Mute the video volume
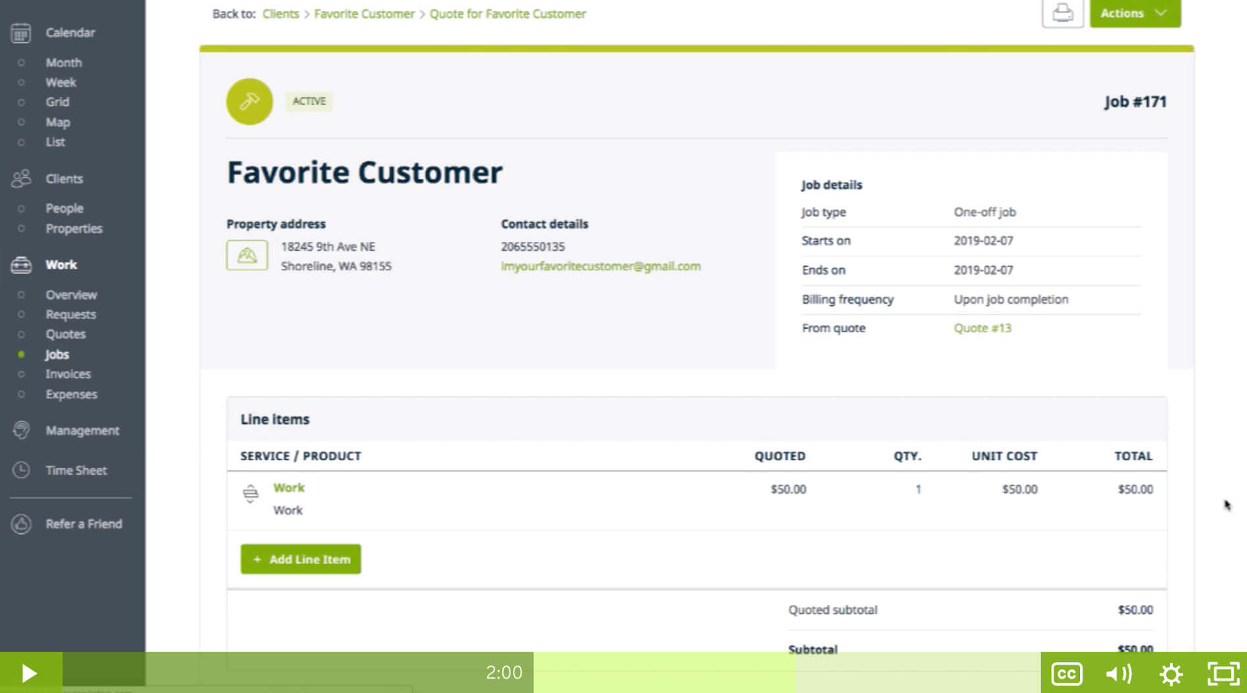 pyautogui.click(x=1118, y=673)
